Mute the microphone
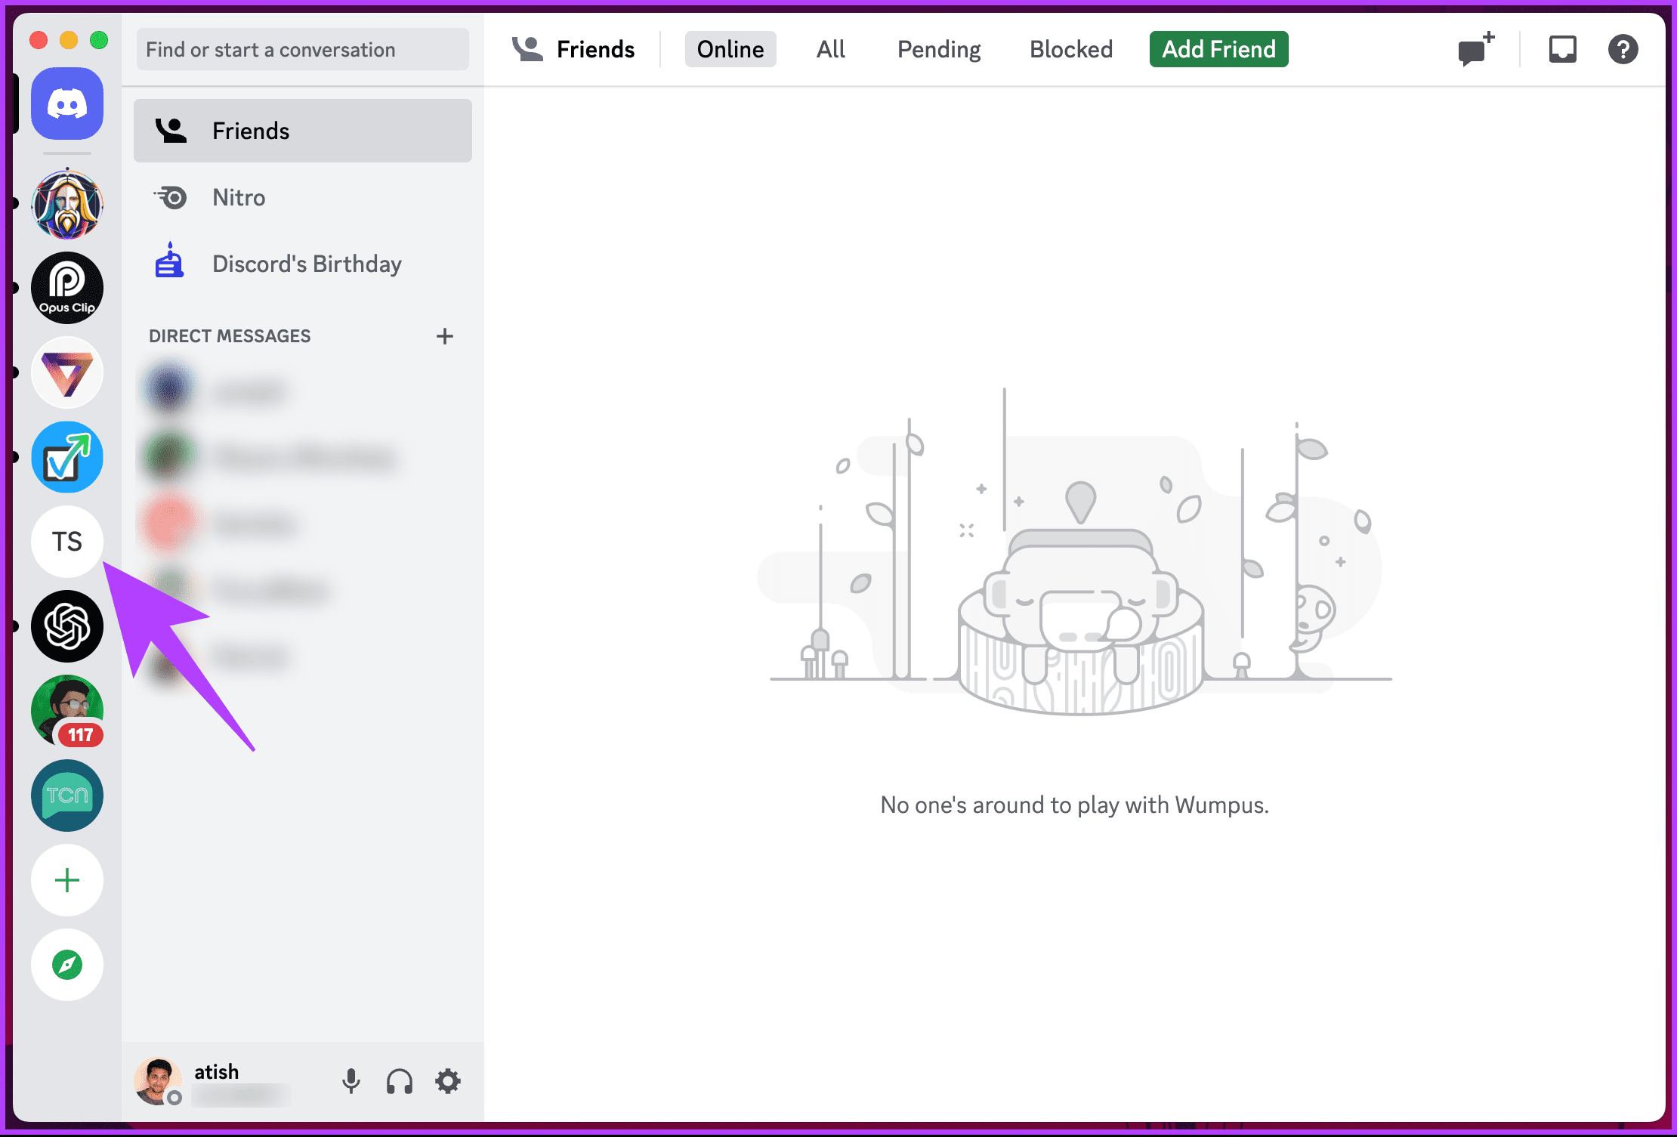This screenshot has height=1137, width=1677. (351, 1081)
